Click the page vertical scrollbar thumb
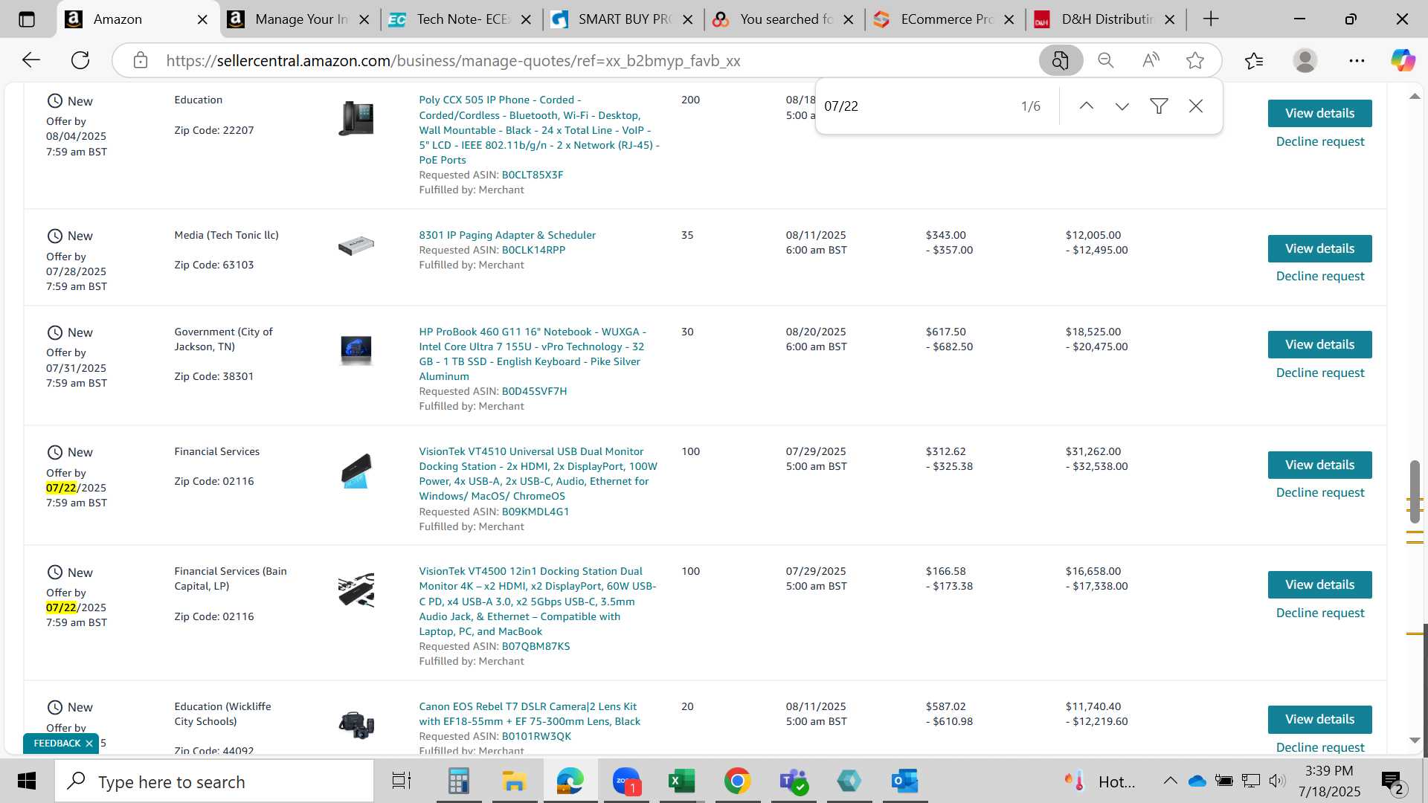 coord(1415,491)
